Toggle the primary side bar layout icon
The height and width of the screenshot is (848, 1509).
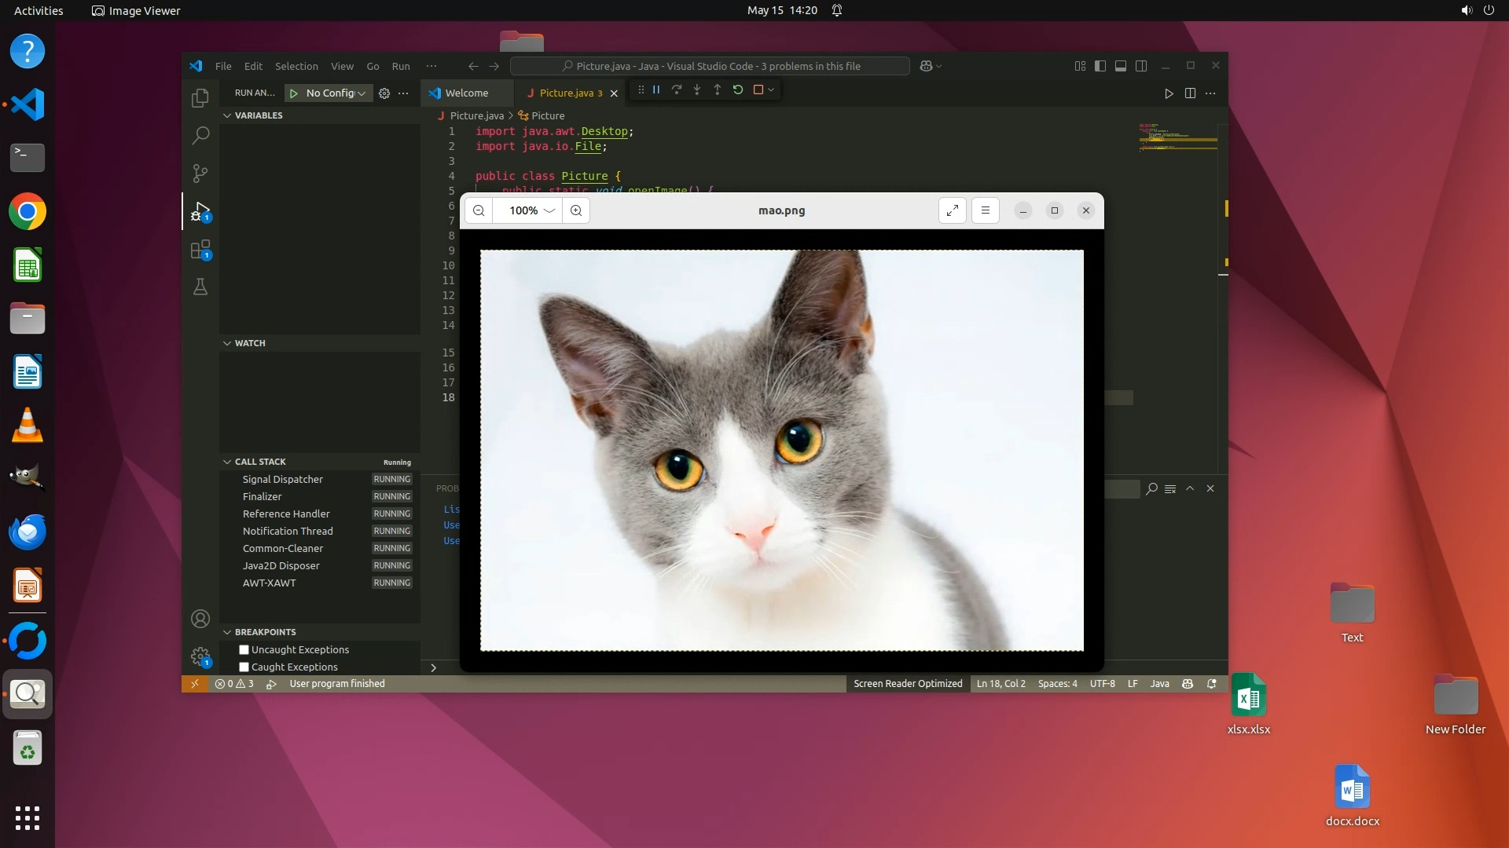tap(1100, 67)
